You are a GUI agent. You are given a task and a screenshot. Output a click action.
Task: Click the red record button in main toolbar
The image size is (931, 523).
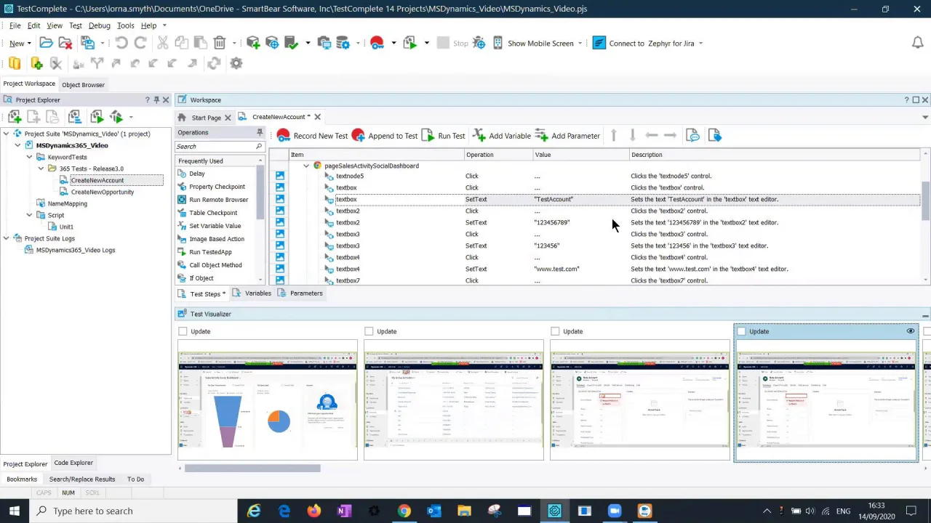coord(377,44)
